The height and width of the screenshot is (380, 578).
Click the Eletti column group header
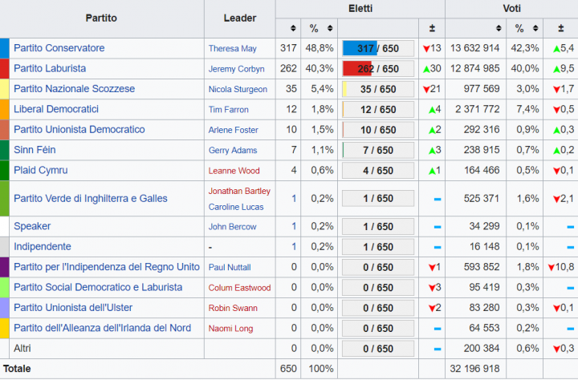coord(360,9)
